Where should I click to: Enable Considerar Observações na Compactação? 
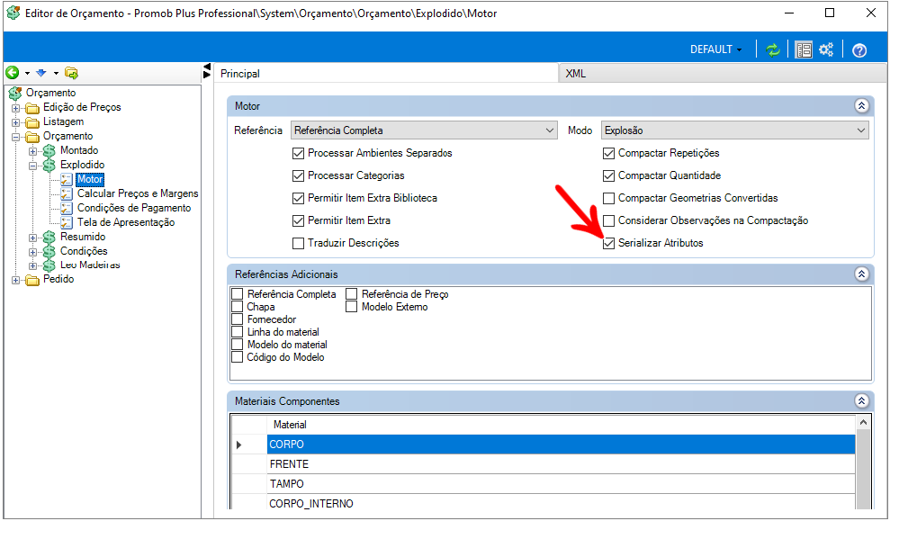click(608, 221)
